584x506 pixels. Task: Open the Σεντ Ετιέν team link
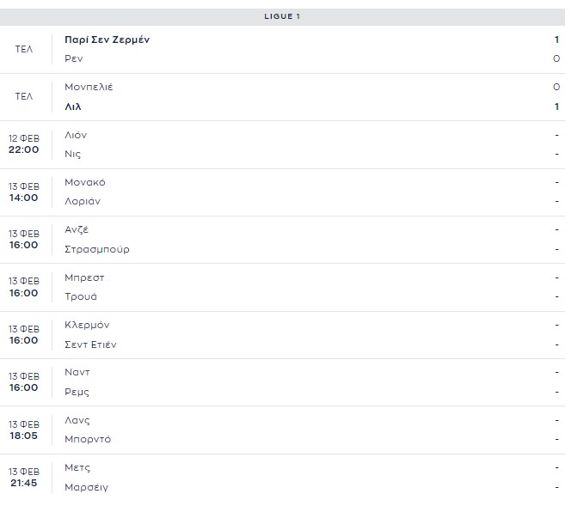pos(90,344)
